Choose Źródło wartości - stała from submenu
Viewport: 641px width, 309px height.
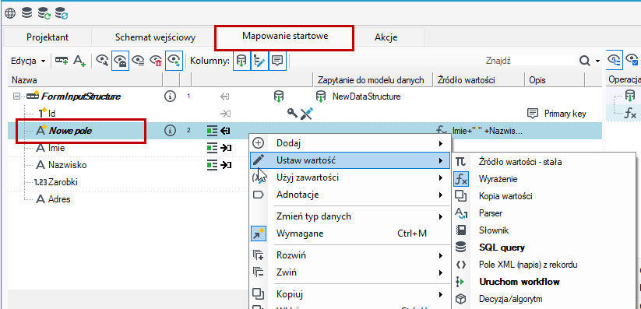coord(544,162)
